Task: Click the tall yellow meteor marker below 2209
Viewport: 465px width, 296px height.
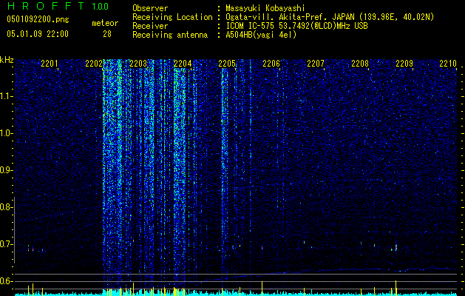Action: pos(396,288)
